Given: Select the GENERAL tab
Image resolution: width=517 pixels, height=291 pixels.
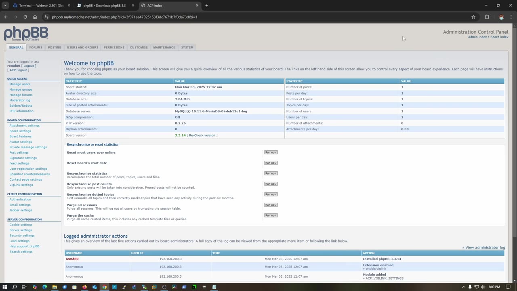Looking at the screenshot, I should [16, 47].
